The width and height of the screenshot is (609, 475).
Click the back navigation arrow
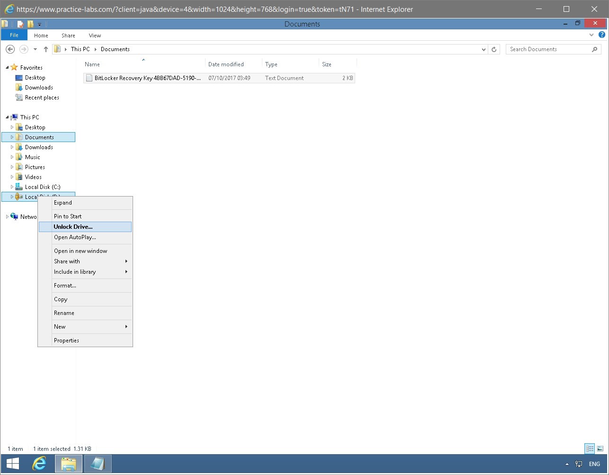[10, 49]
